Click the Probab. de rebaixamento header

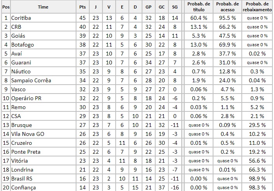[258, 7]
